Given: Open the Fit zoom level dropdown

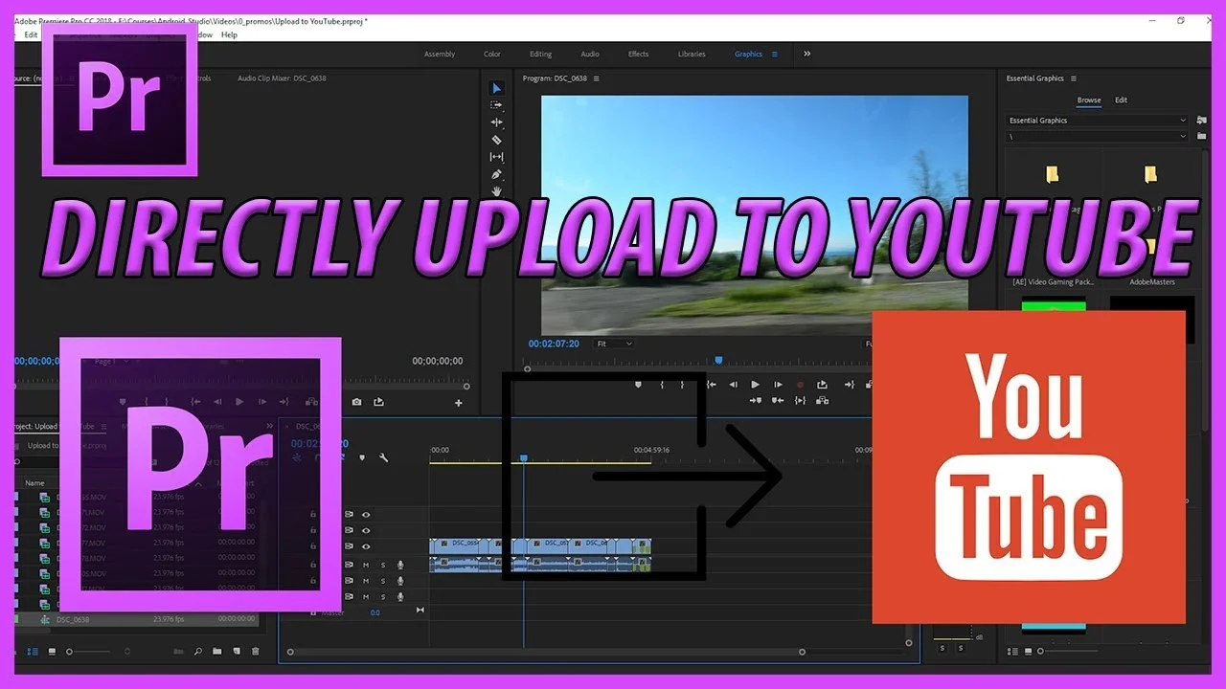Looking at the screenshot, I should tap(614, 344).
